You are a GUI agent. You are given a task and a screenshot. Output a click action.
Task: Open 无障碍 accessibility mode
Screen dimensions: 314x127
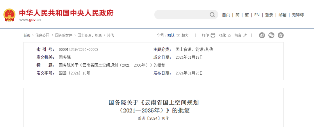298,15
